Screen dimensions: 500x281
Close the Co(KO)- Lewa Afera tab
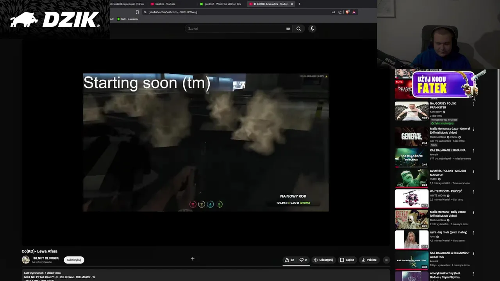292,4
